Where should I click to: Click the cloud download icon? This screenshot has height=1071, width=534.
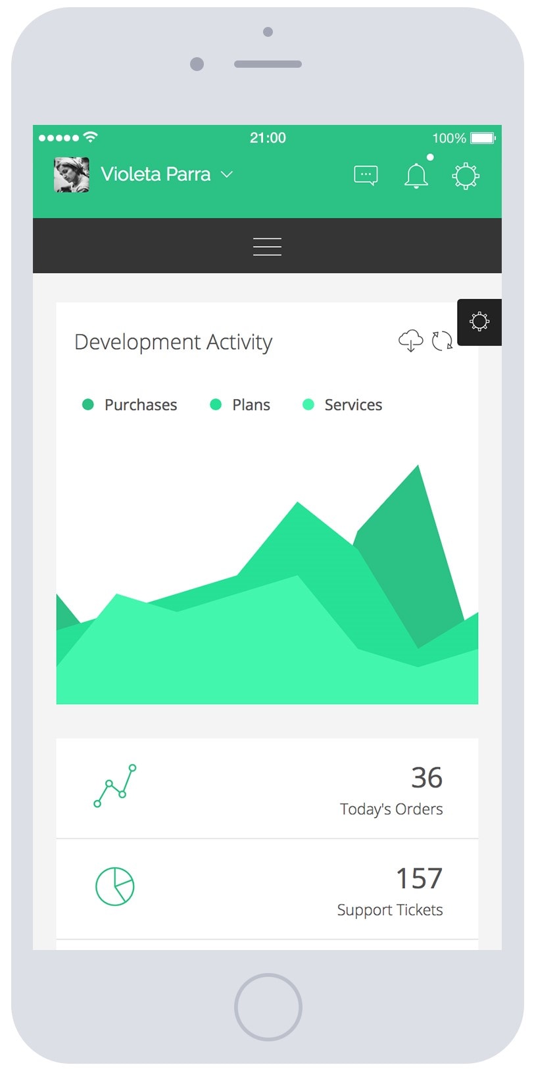[x=411, y=341]
